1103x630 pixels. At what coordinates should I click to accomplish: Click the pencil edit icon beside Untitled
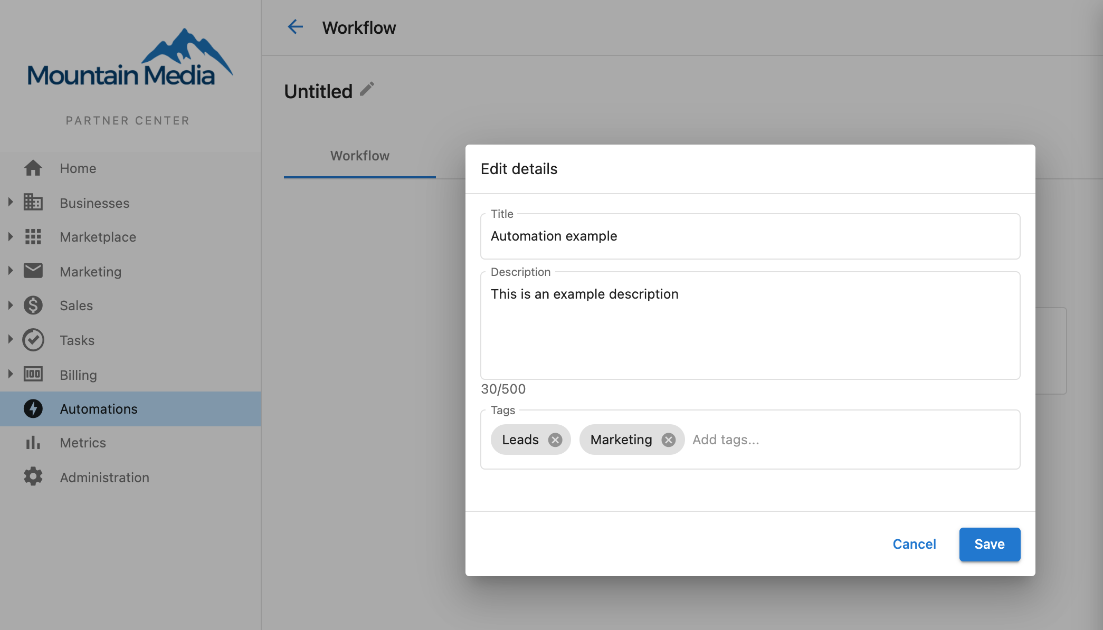point(367,89)
